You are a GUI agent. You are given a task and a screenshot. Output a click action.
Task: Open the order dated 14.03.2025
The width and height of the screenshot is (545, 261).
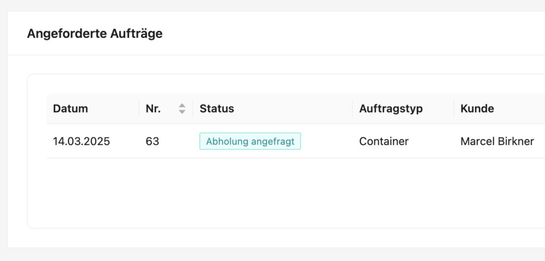click(81, 141)
